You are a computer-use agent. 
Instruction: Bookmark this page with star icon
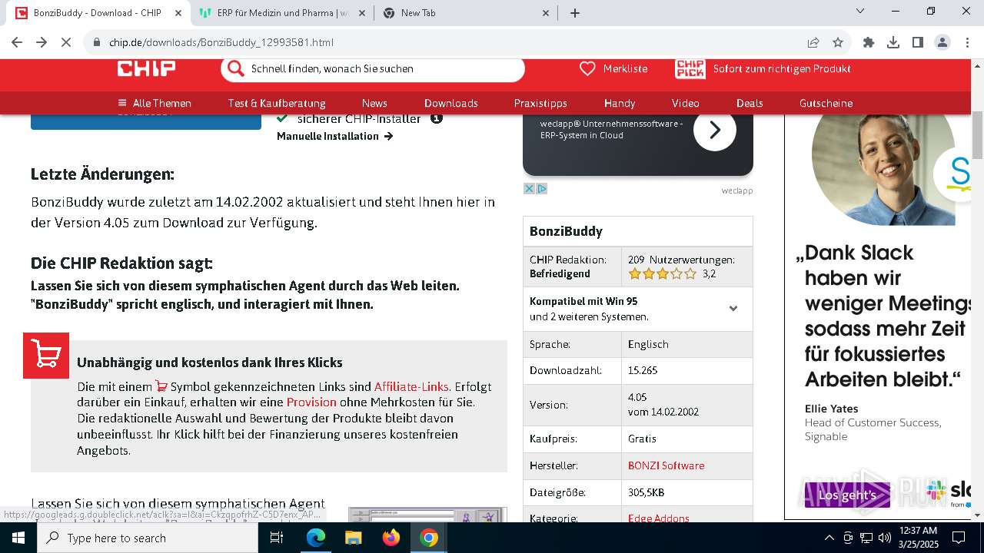tap(838, 42)
